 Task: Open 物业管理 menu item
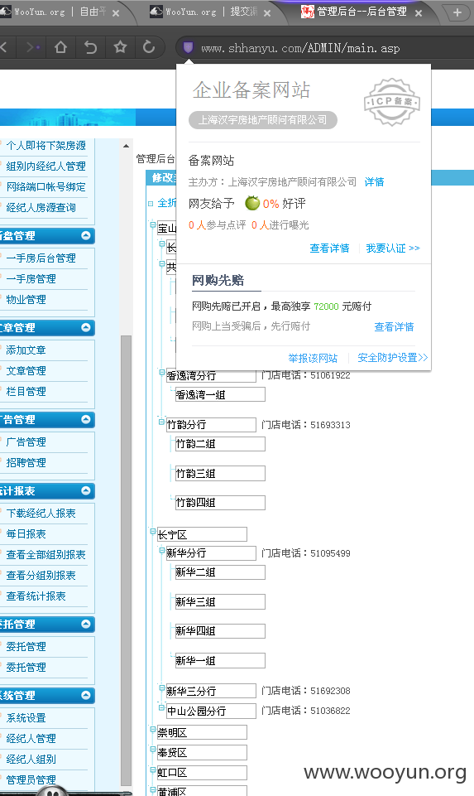pyautogui.click(x=26, y=300)
